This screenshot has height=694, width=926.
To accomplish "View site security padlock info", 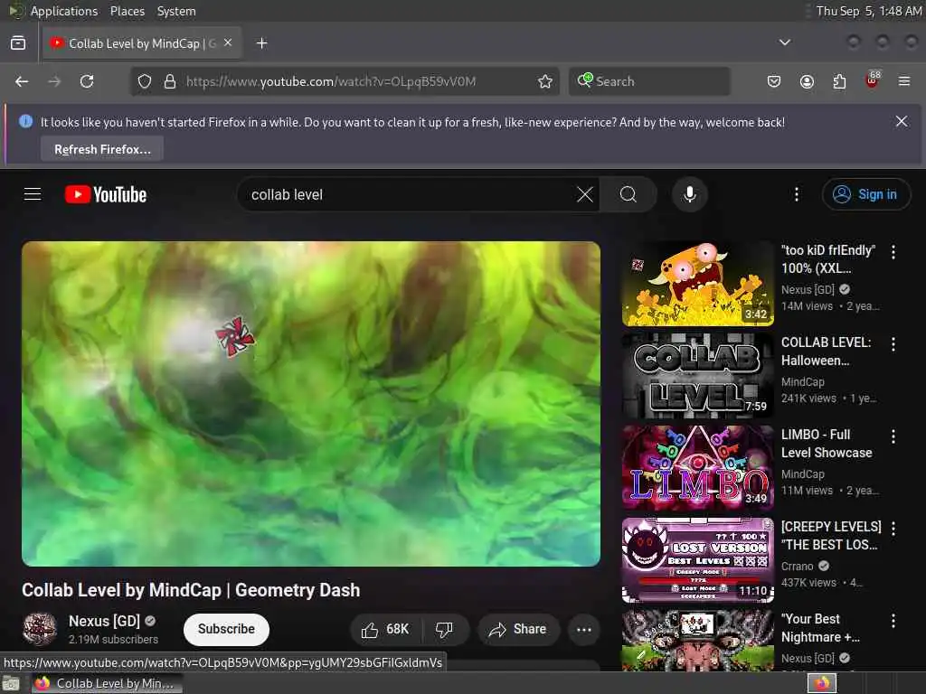I will pos(170,81).
